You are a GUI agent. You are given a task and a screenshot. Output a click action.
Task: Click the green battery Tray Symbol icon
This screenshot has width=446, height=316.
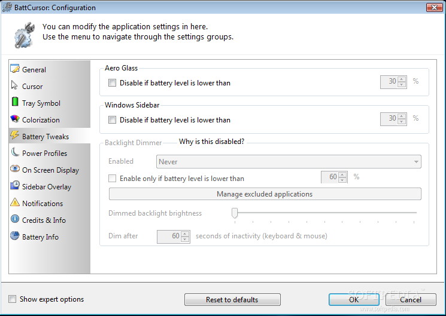pos(15,102)
